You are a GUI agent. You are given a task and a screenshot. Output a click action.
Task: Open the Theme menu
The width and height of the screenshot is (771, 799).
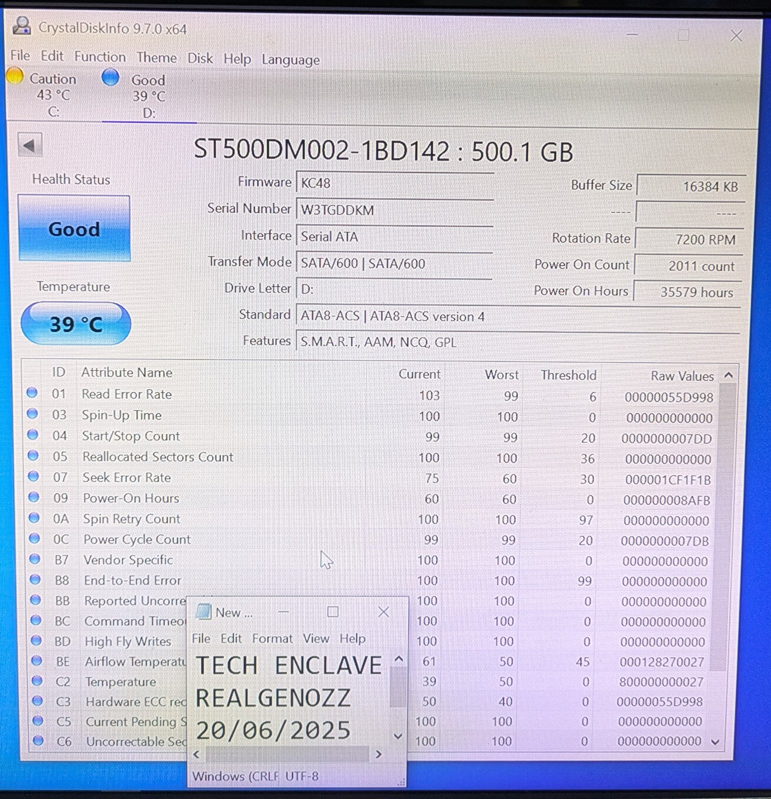(x=156, y=58)
